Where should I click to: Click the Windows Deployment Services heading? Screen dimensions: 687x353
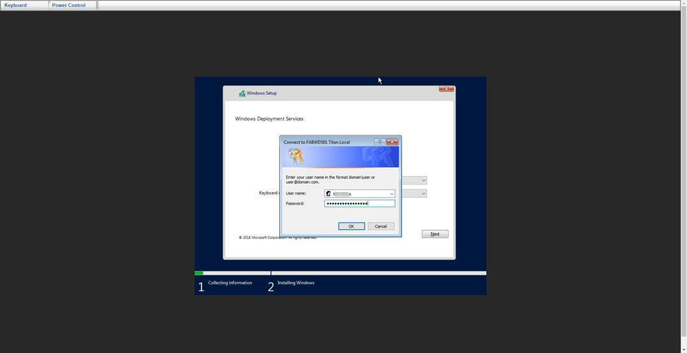click(269, 118)
